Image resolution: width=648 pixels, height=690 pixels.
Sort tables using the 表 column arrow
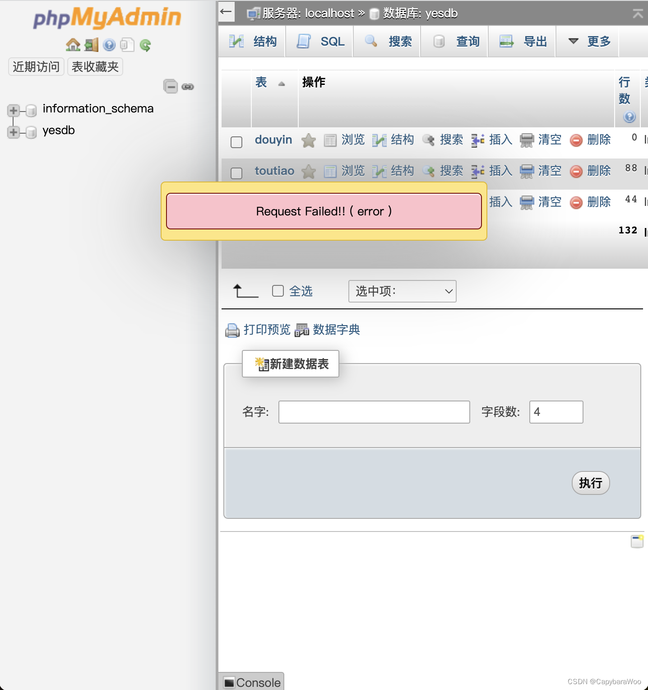[282, 84]
